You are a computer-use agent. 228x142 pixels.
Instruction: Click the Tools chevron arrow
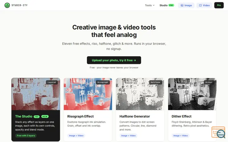[154, 5]
